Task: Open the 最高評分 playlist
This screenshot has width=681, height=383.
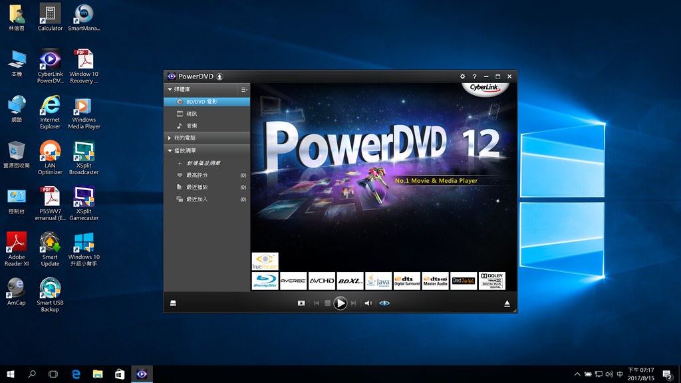Action: coord(207,175)
